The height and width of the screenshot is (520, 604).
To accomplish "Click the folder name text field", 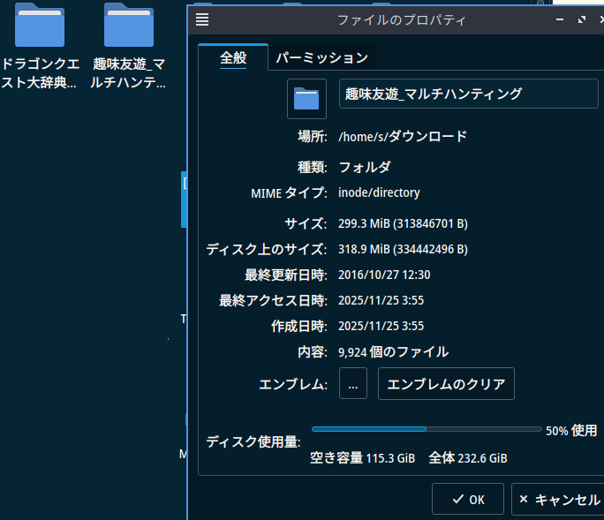I will tap(468, 94).
